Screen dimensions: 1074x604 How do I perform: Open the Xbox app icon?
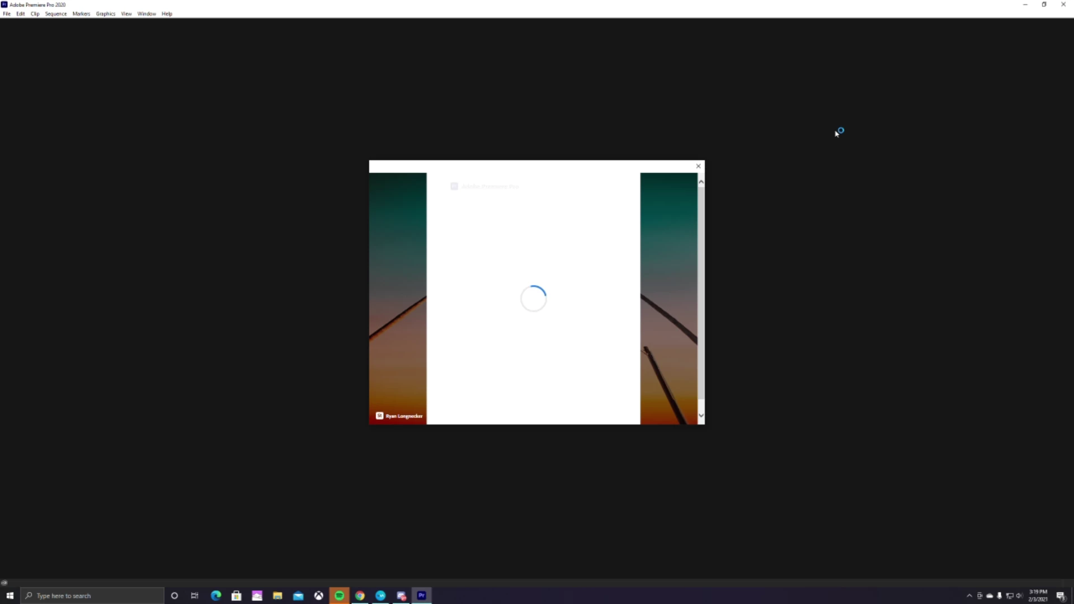tap(318, 596)
